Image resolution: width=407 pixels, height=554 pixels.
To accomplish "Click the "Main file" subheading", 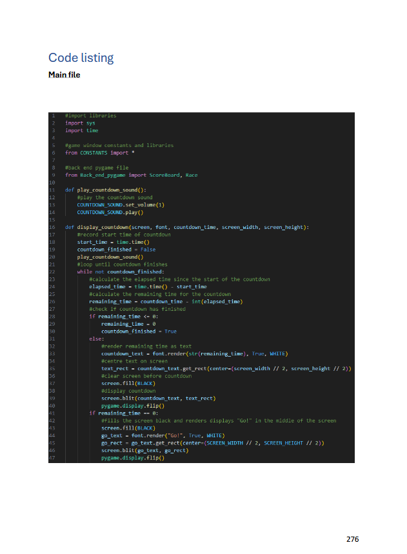I will coord(64,75).
